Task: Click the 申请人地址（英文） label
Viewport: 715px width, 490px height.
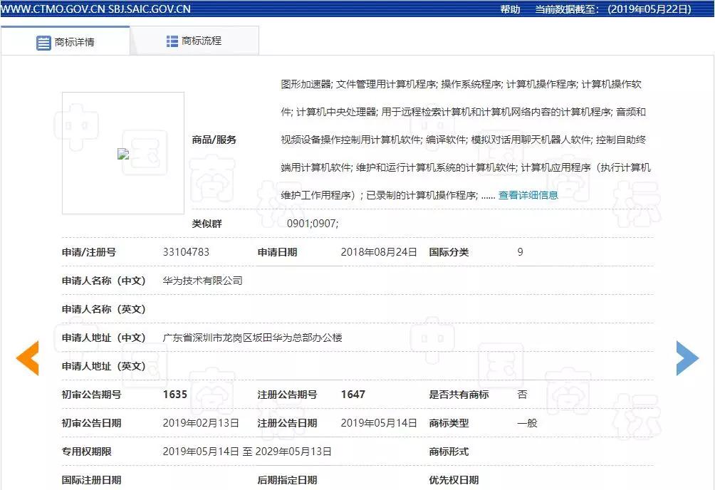Action: [104, 366]
